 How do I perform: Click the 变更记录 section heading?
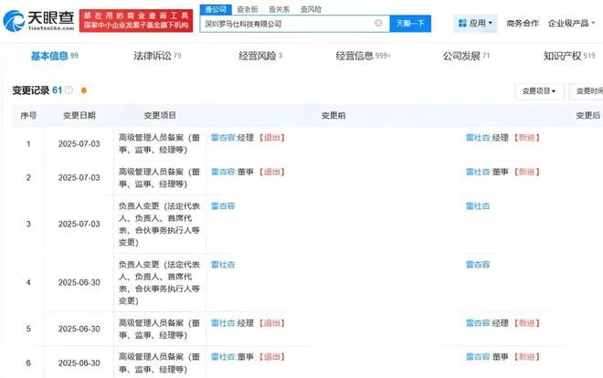pos(31,90)
